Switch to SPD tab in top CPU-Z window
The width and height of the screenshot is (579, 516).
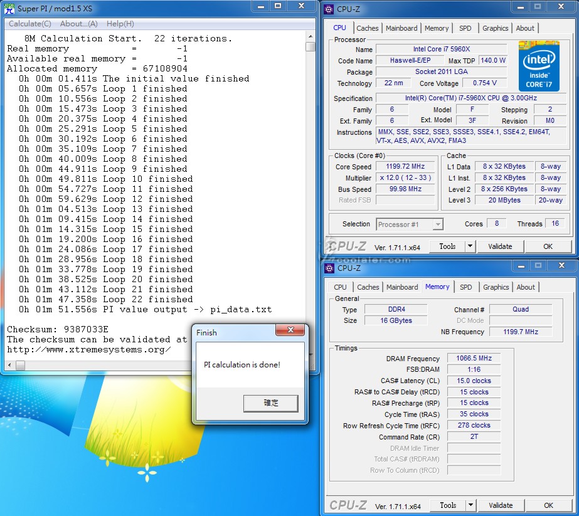[465, 28]
